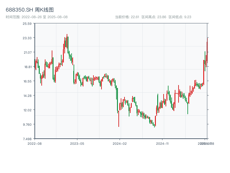Click the 2022-08 x-axis date label
This screenshot has width=230, height=173.
click(x=34, y=143)
